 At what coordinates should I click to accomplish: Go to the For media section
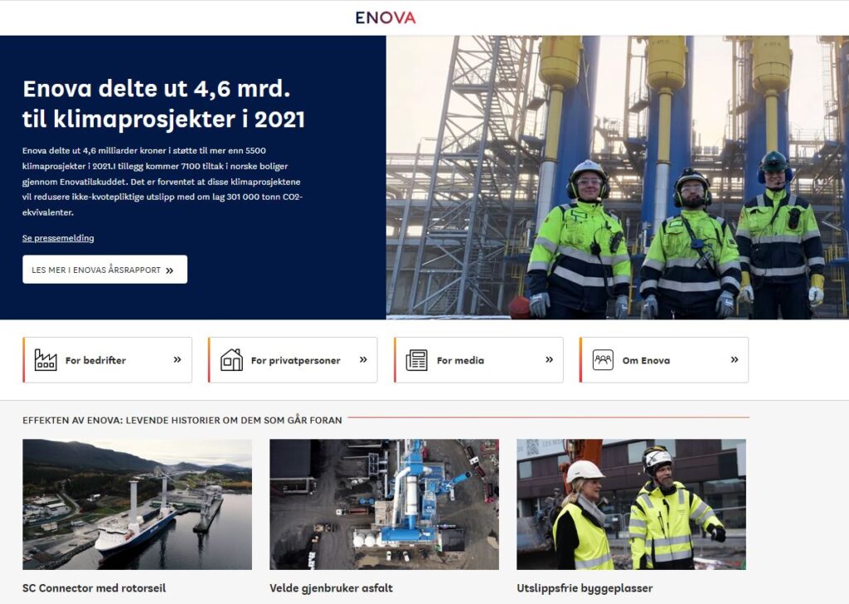[x=478, y=360]
